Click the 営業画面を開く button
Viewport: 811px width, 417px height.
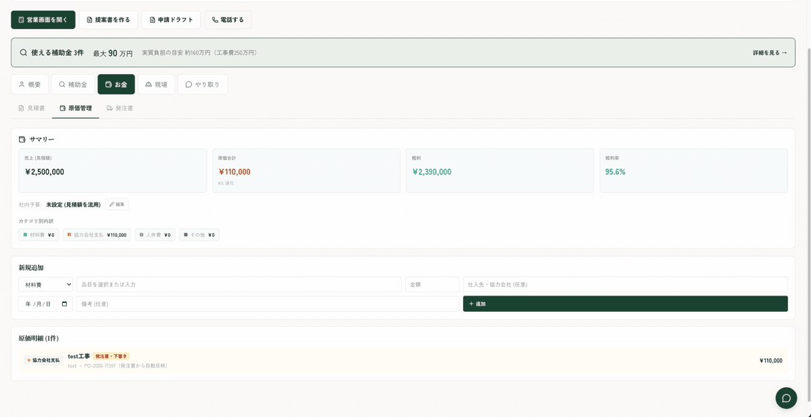point(43,20)
